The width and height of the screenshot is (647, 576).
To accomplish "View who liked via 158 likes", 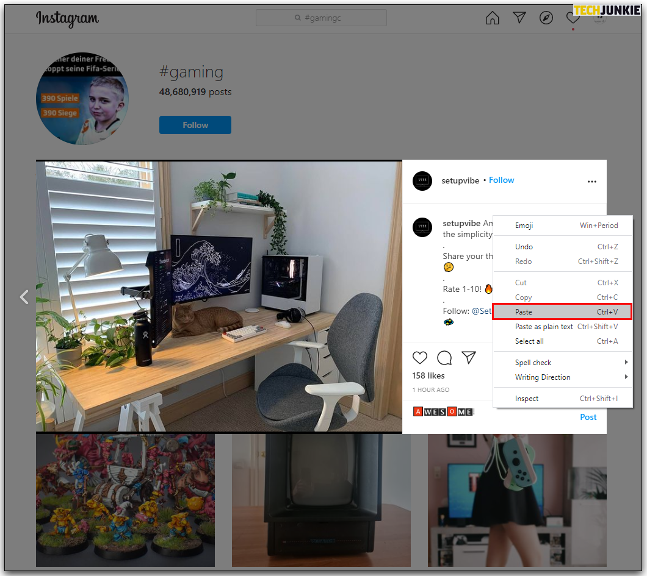I will coord(428,375).
